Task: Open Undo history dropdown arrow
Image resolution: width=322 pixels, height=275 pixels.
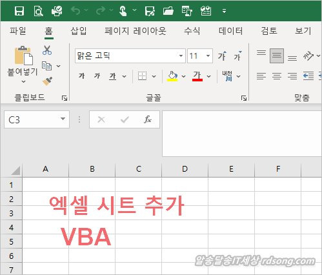Action: coord(86,10)
